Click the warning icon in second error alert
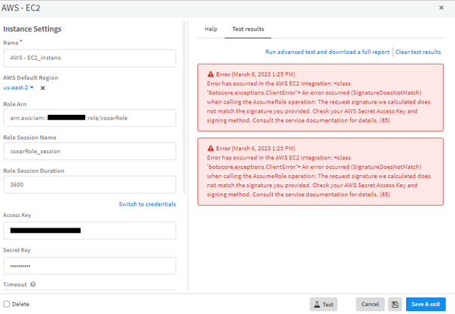Screen dimensions: 455x314 [x=209, y=148]
